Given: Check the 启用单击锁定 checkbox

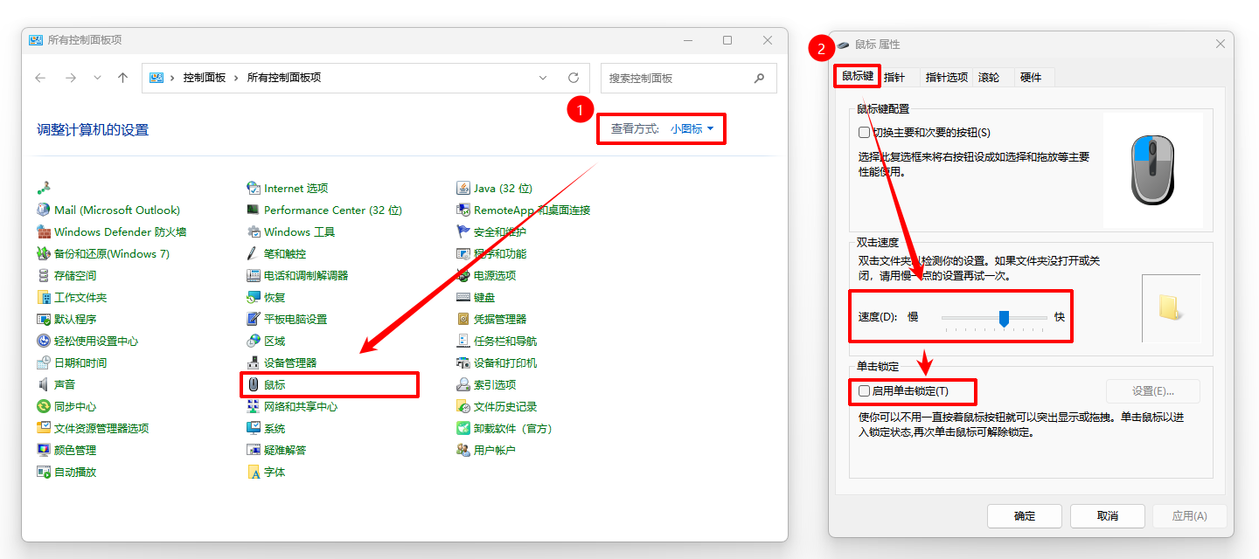Looking at the screenshot, I should (865, 390).
